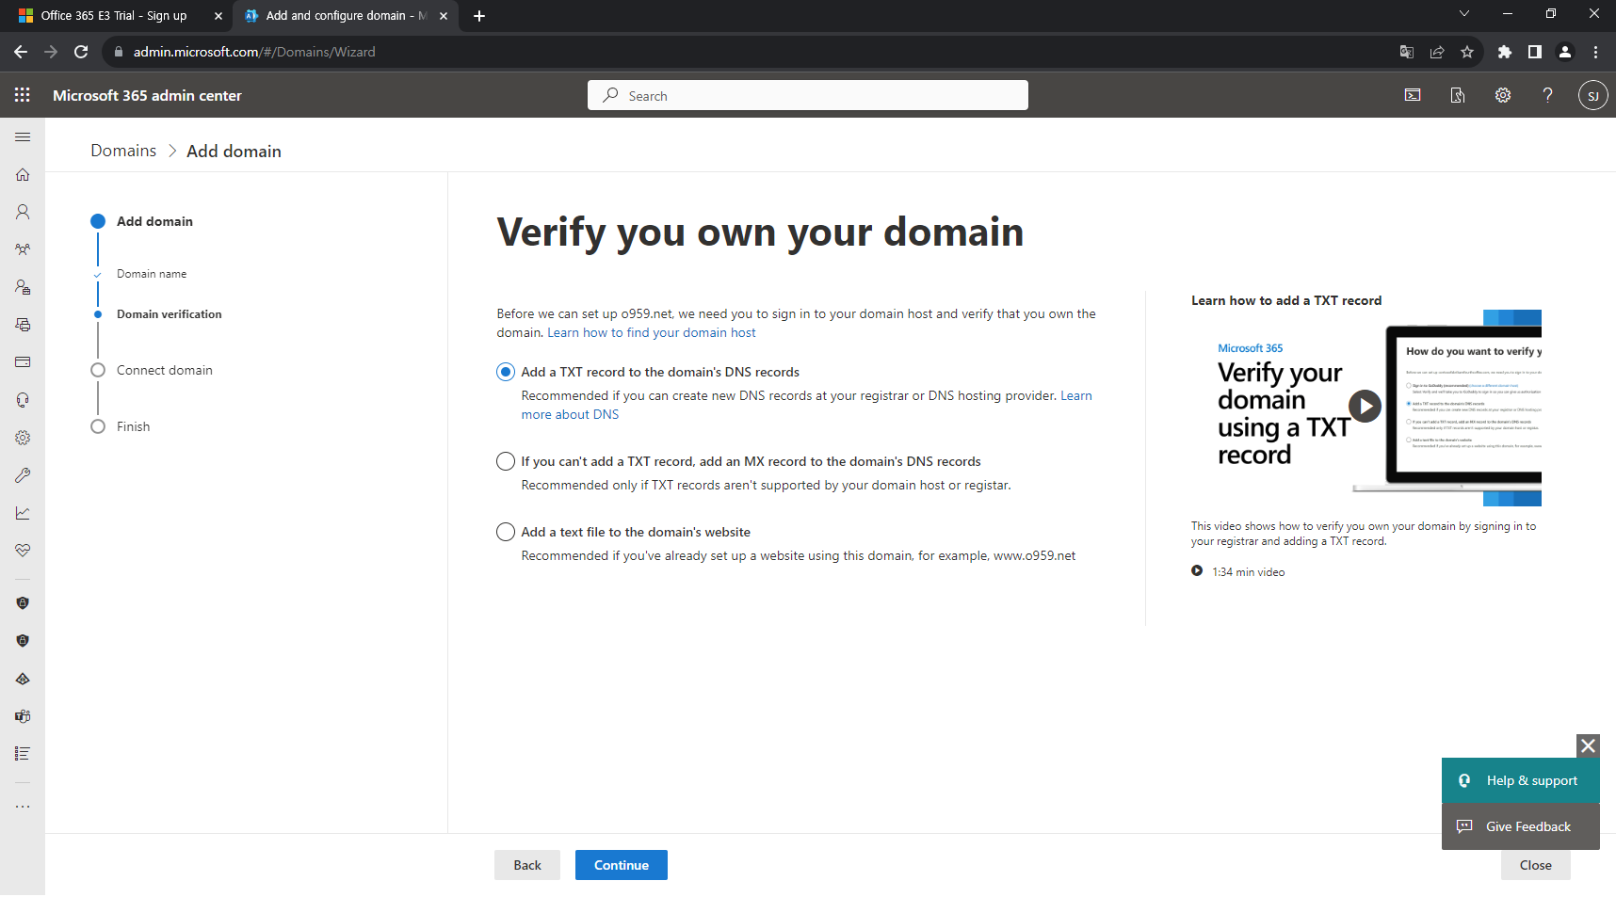Dismiss the Help & support floating panel
Screen dimensions: 1616x897
point(1588,745)
